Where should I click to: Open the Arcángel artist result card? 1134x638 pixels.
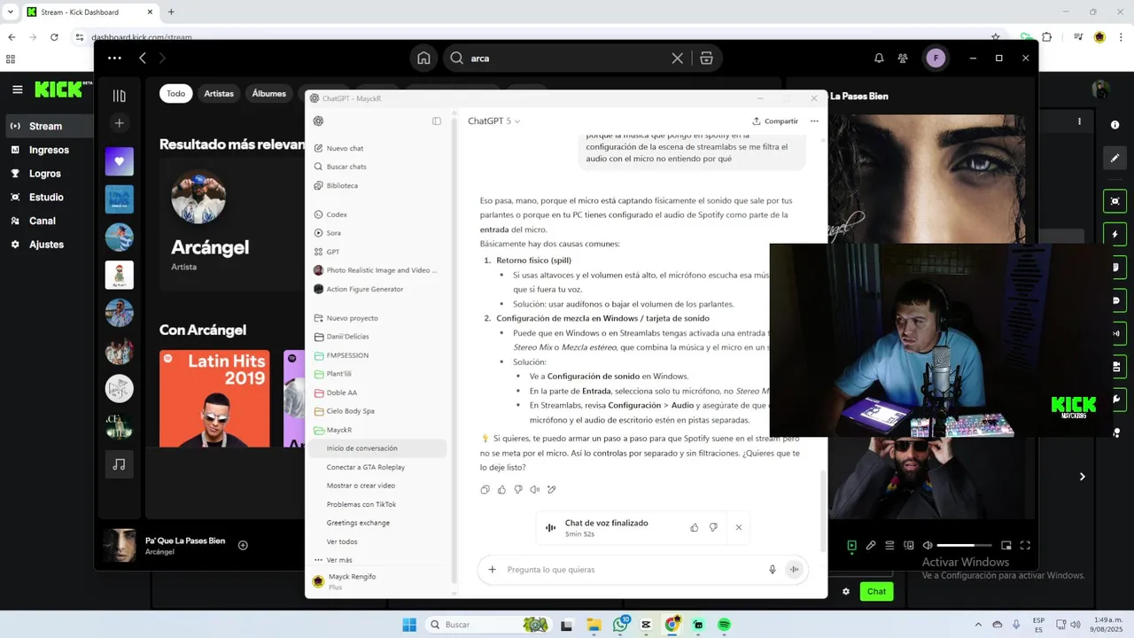tap(232, 224)
